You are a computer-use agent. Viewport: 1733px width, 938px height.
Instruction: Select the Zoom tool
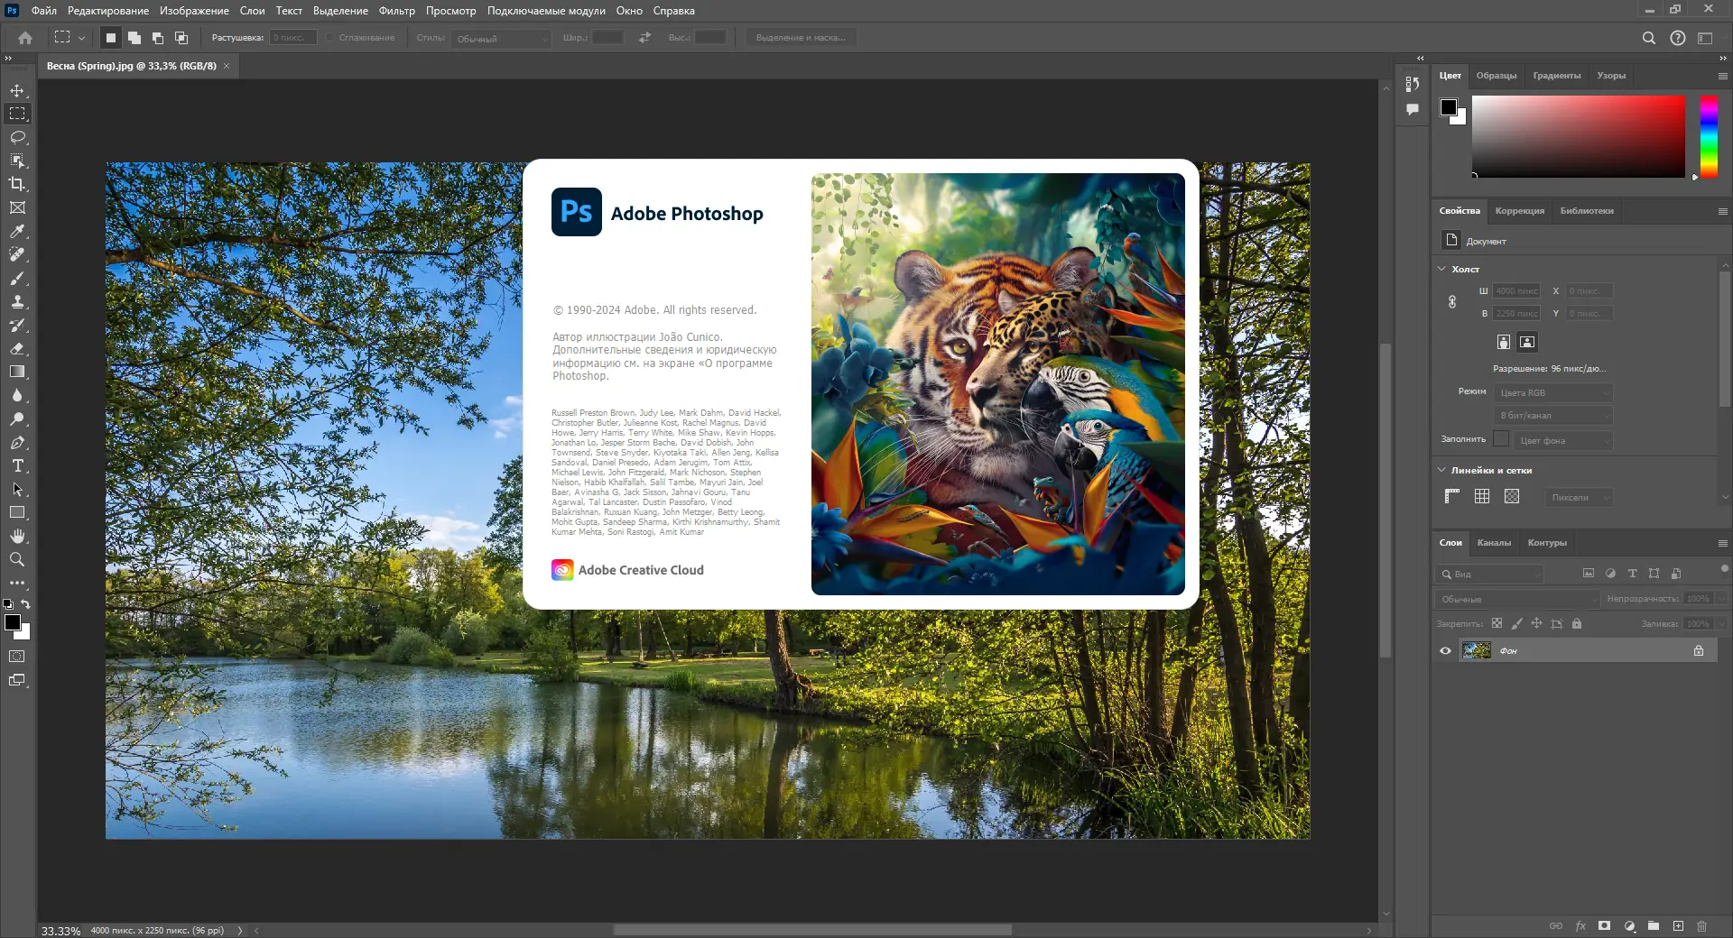(17, 559)
